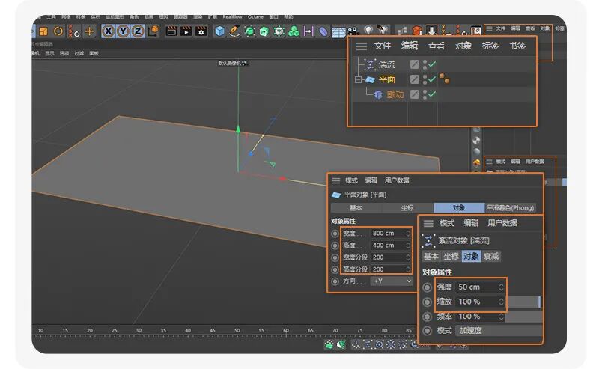Collapse the 平面 tree node
The width and height of the screenshot is (599, 369).
click(358, 79)
